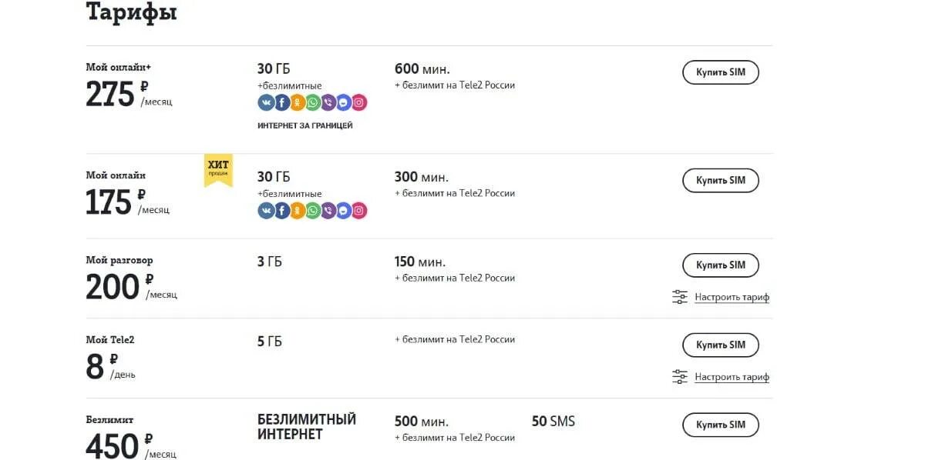
Task: Click Odnoklassniki icon in Мой онлайн+ tariff
Action: [x=297, y=102]
